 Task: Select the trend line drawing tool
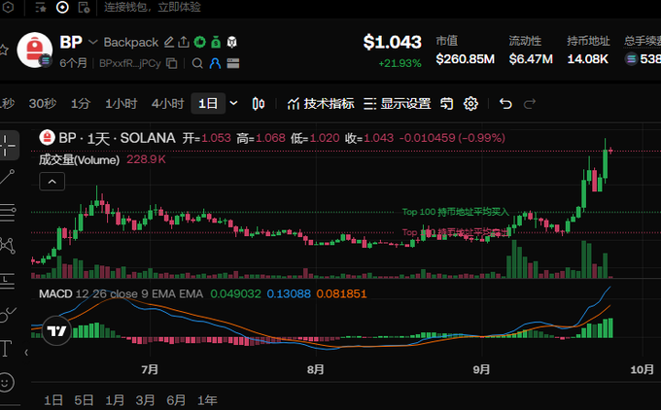click(8, 177)
